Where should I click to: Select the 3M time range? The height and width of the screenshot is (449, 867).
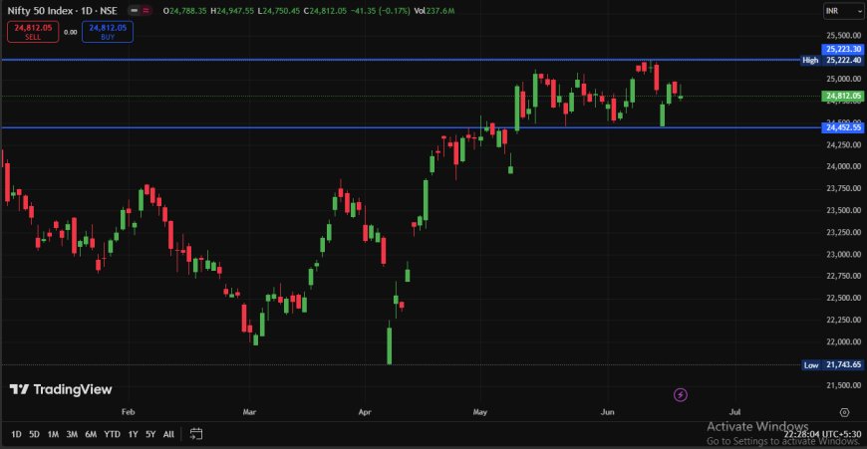72,434
